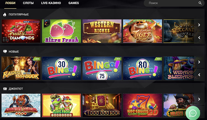207x120 pixels.
Task: Go back in Новые row with left chevron
Action: point(199,75)
